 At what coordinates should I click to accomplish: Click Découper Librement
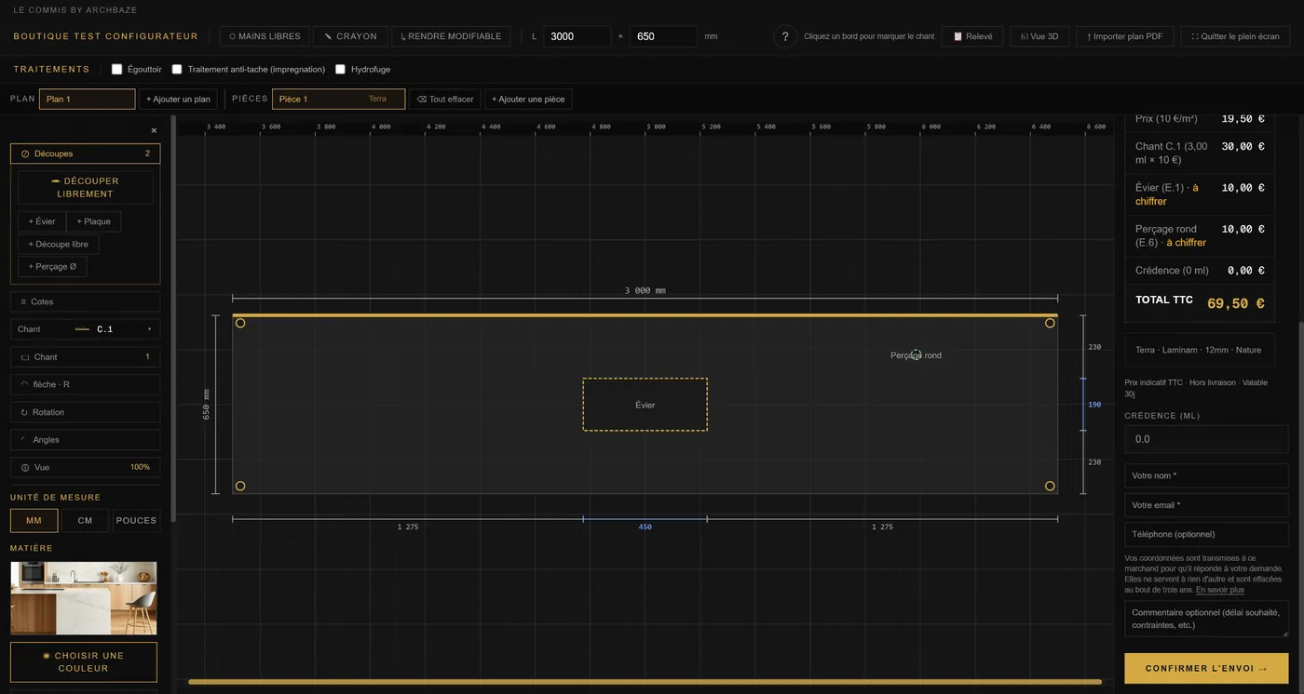click(x=86, y=187)
